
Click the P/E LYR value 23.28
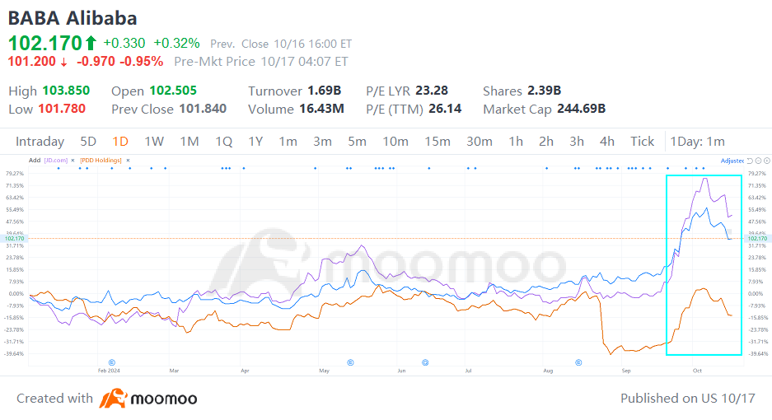432,91
